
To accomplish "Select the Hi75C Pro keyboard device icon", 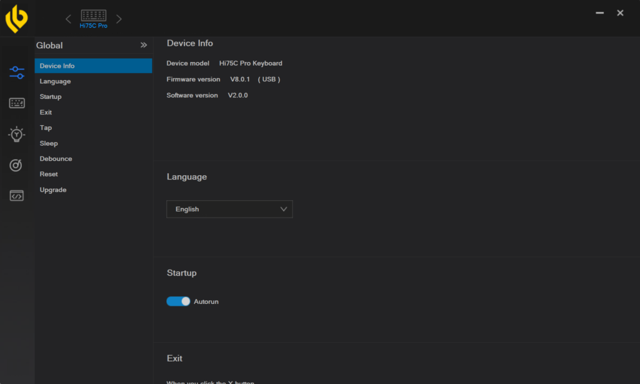I will [94, 19].
